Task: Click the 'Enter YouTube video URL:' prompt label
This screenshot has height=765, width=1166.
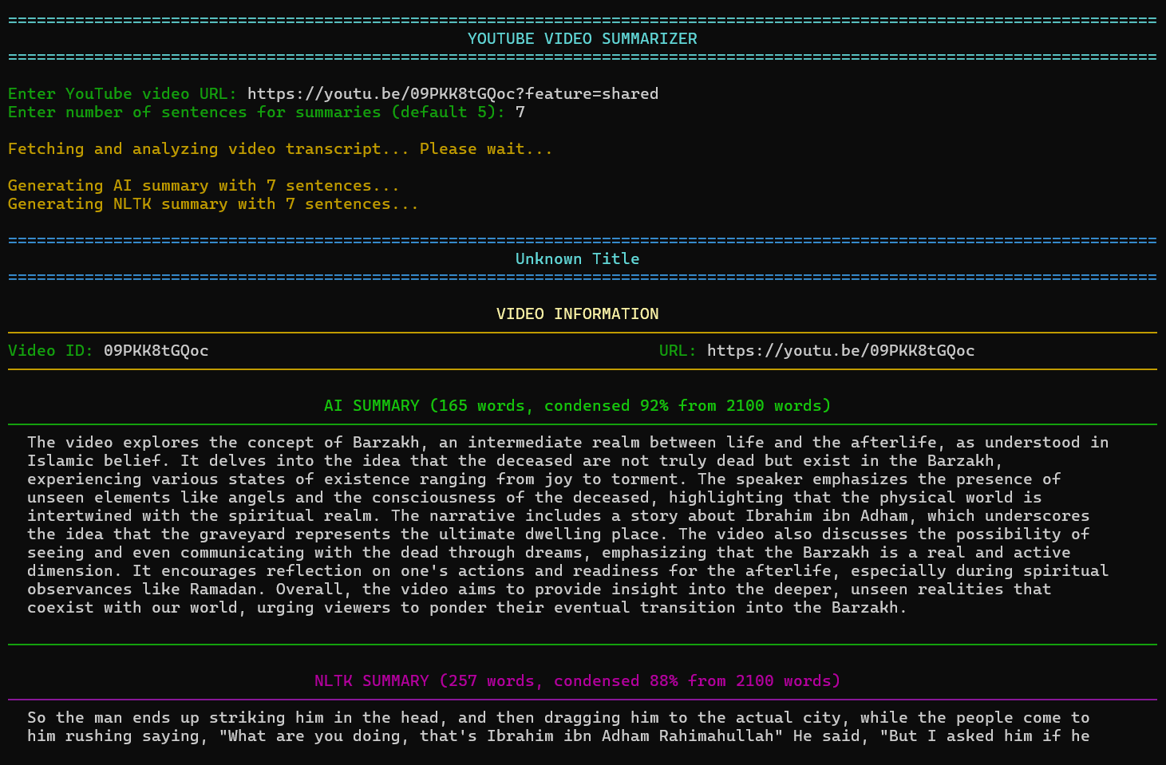Action: coord(122,94)
